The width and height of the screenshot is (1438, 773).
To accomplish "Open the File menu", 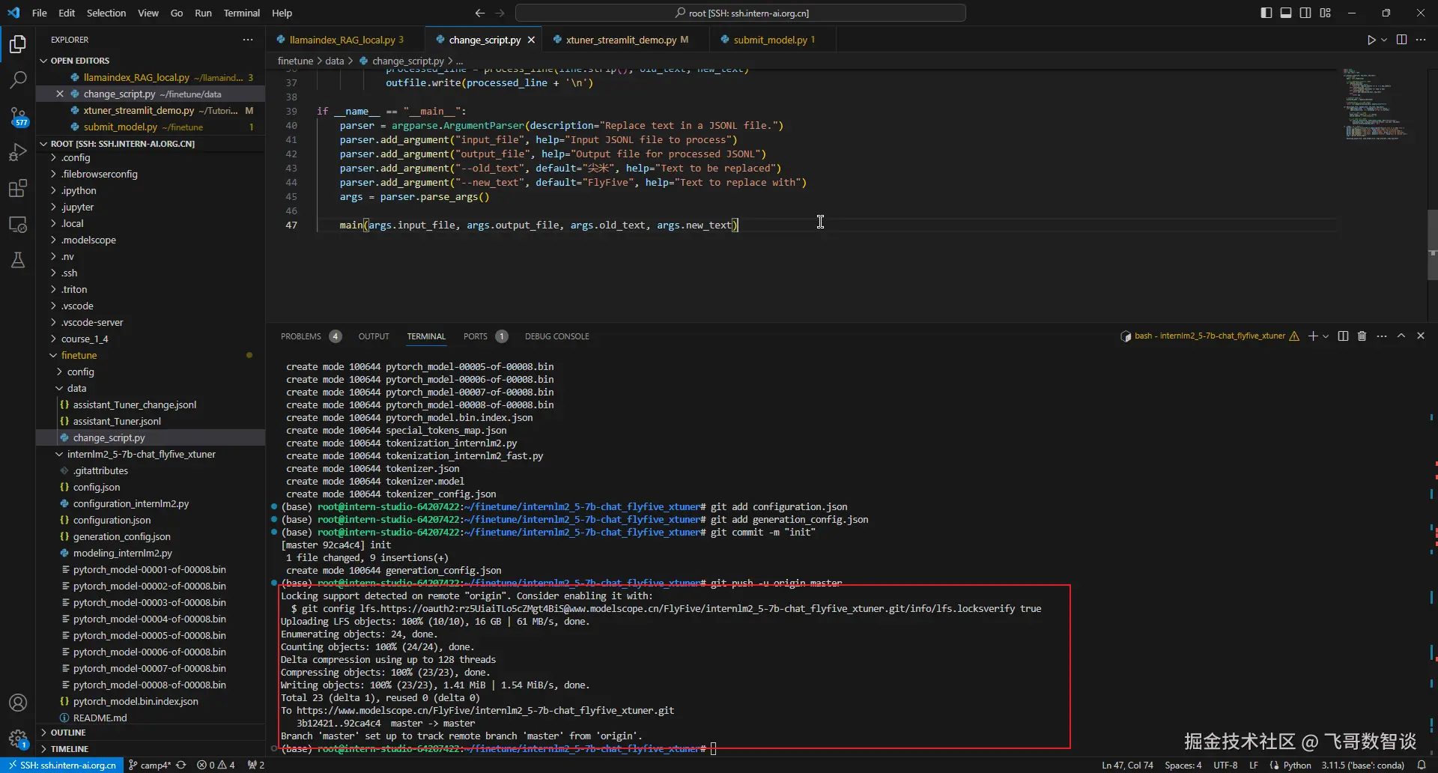I will click(40, 13).
